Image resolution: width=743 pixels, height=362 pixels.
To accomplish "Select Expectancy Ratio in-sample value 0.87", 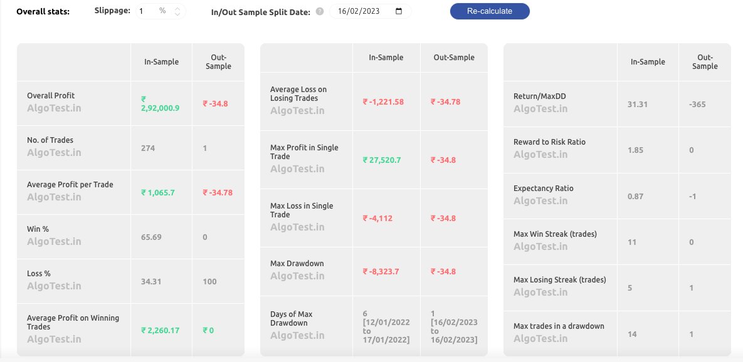I will tap(635, 197).
